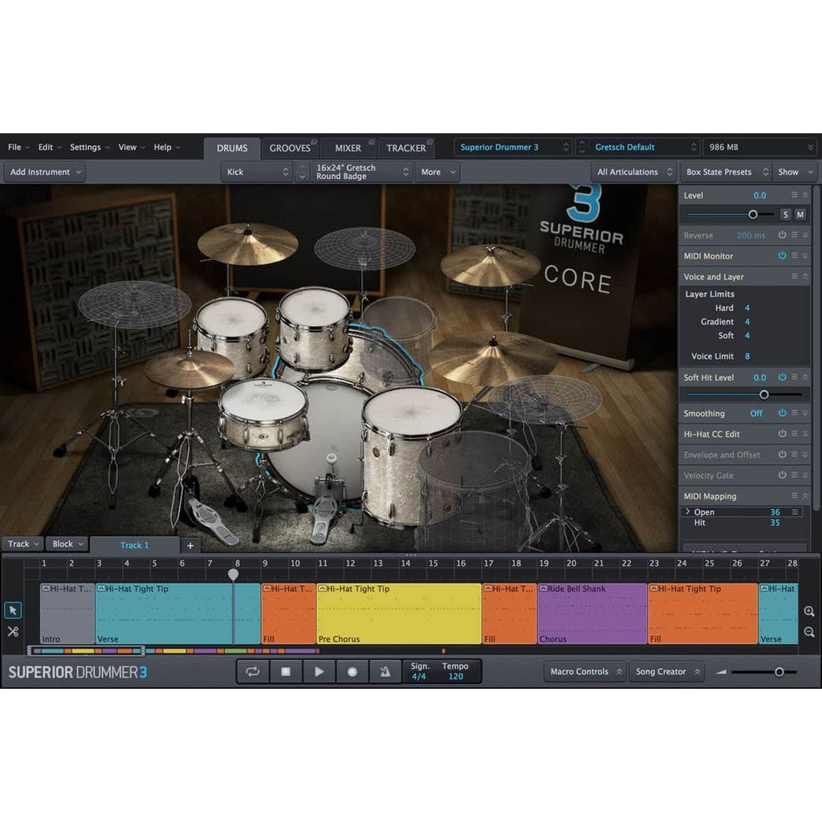This screenshot has width=822, height=822.
Task: Click the master volume speaker icon
Action: [x=721, y=672]
